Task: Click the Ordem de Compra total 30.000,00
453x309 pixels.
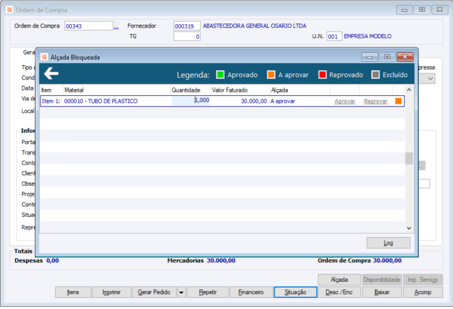Action: [x=387, y=260]
